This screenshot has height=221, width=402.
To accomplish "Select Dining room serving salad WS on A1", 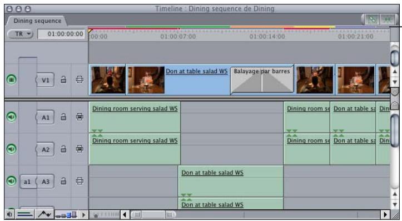I will pyautogui.click(x=135, y=117).
